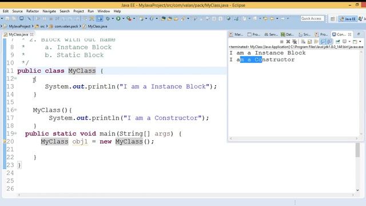Screen dimensions: 366x206
Task: Click the Open Perspective icon
Action: (333, 19)
